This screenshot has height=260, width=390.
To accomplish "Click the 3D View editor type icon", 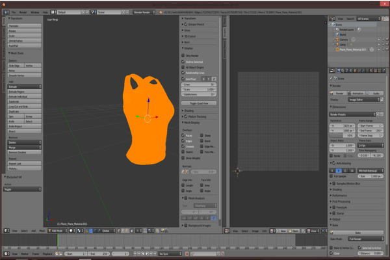I will point(6,231).
